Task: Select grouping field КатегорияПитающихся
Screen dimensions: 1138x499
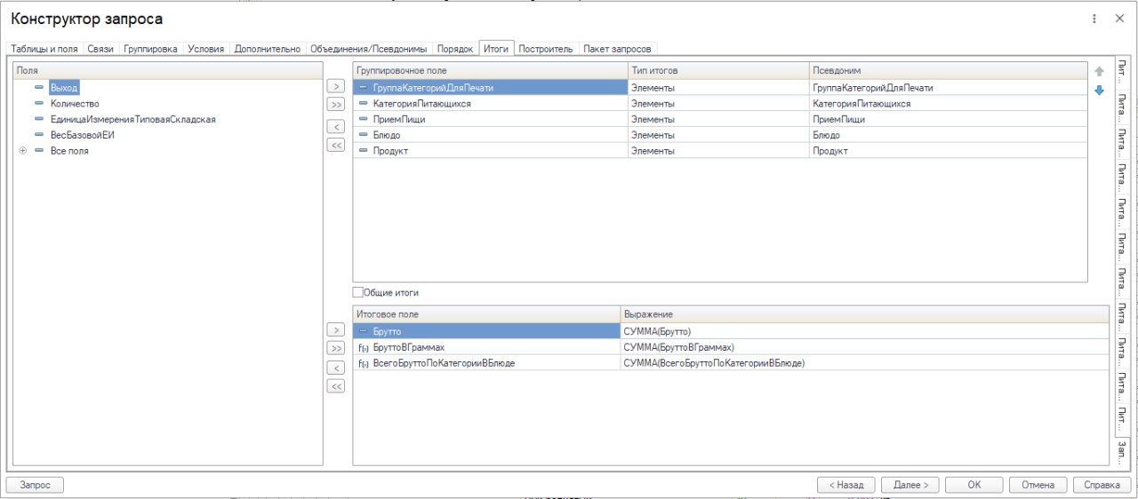Action: pyautogui.click(x=490, y=104)
